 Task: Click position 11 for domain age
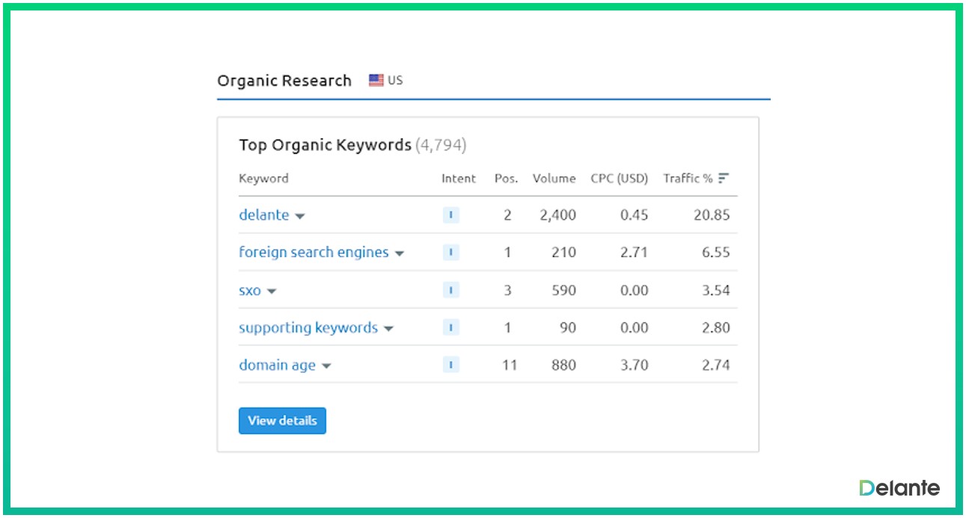click(x=509, y=365)
